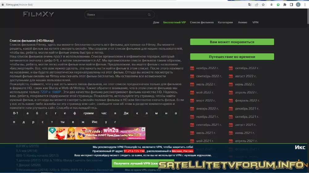Click the win2u Gift code banner ad

[96, 133]
